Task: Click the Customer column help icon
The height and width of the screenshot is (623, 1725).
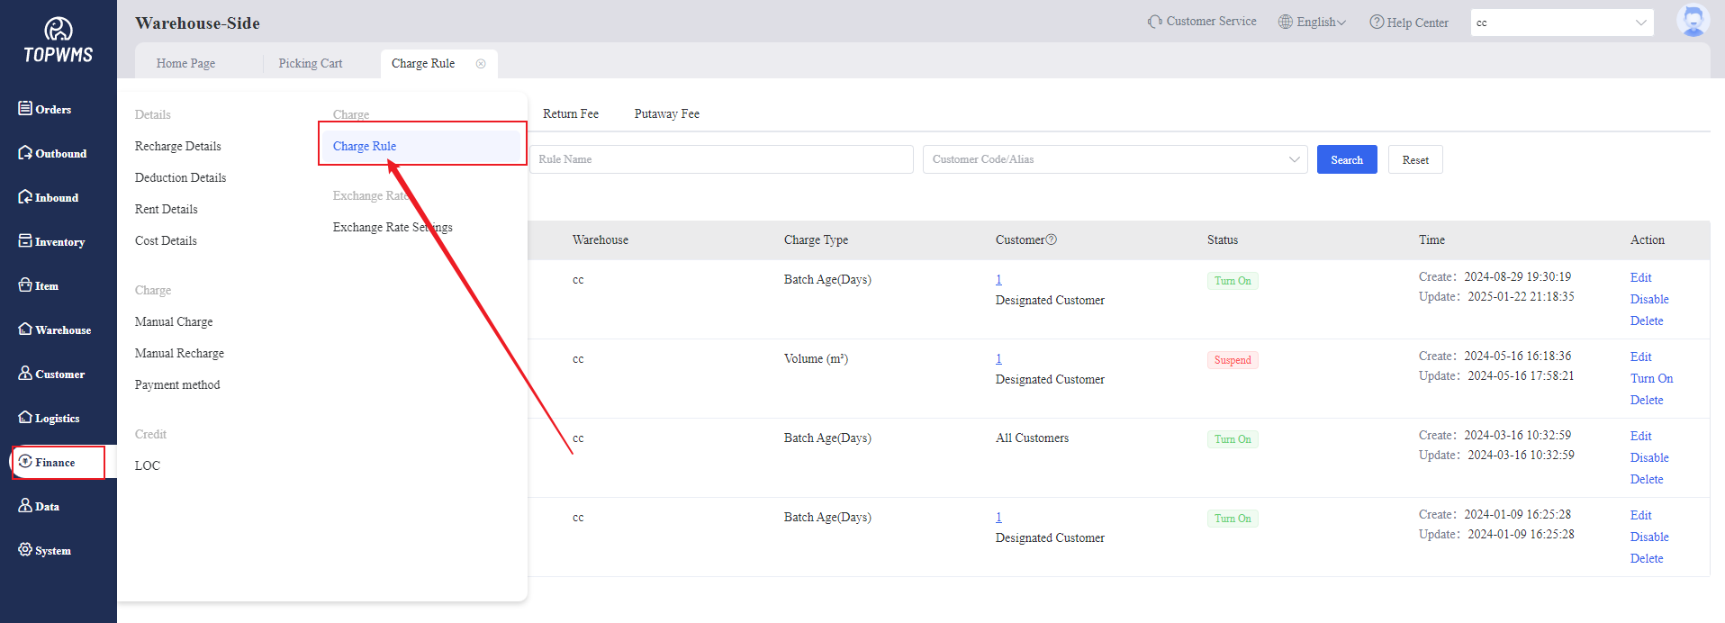Action: [x=1052, y=239]
